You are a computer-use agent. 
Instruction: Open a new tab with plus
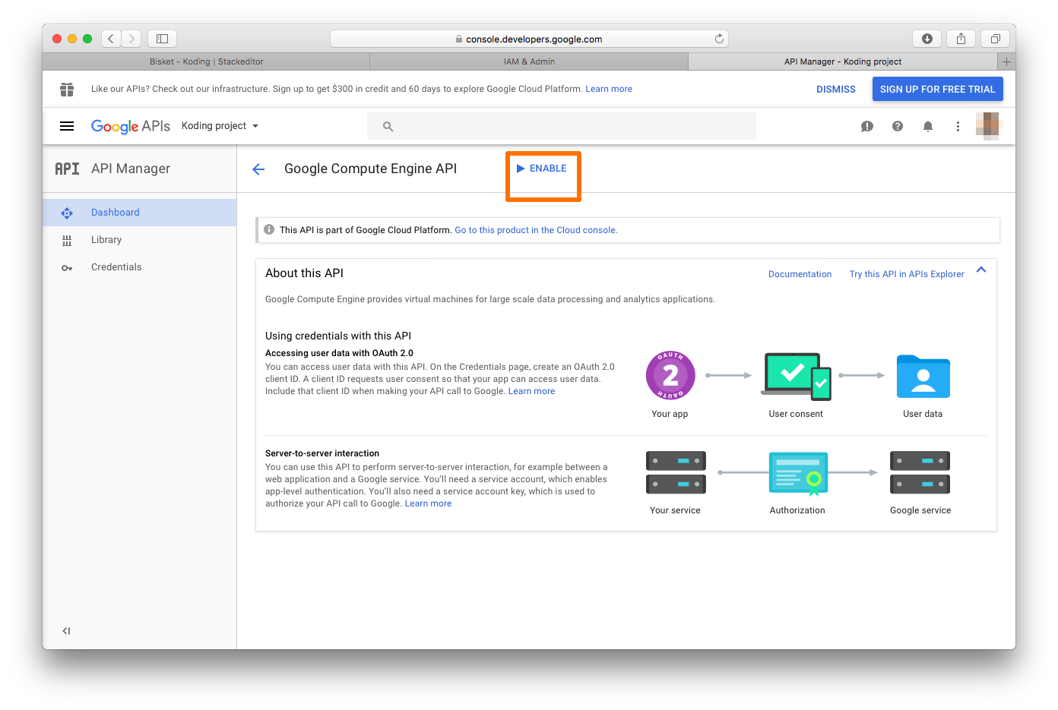[x=1006, y=62]
